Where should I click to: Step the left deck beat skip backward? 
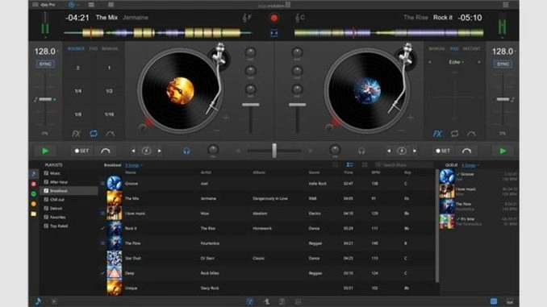[x=133, y=151]
